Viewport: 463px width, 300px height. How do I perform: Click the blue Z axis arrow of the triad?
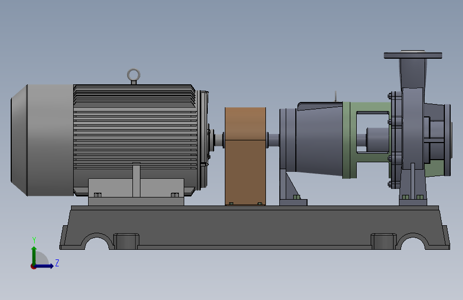45,266
